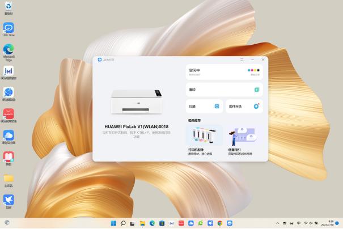The width and height of the screenshot is (343, 229).
Task: Open the notification badge in taskbar corner
Action: [x=337, y=223]
